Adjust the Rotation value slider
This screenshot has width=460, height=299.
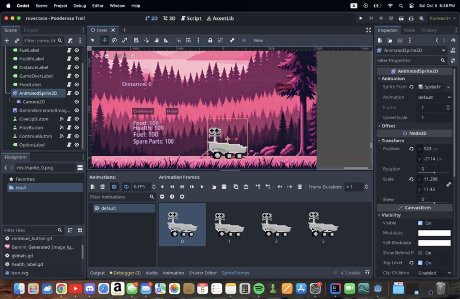[434, 172]
